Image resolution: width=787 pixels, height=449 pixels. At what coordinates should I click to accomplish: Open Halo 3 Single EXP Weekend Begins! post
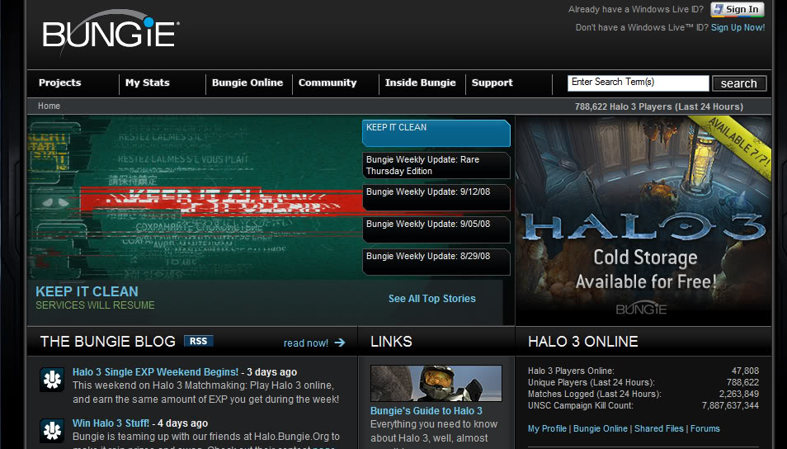[155, 372]
